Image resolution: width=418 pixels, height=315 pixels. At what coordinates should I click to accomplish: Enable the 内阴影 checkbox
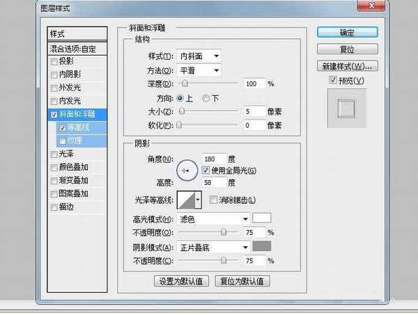pyautogui.click(x=54, y=75)
